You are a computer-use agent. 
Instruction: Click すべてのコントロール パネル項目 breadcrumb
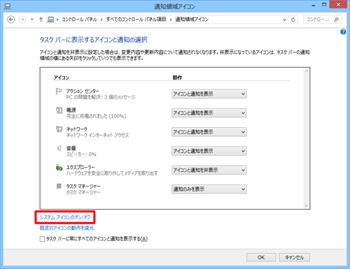coord(136,20)
